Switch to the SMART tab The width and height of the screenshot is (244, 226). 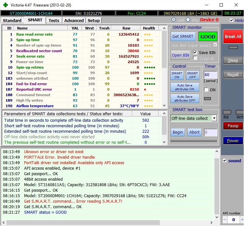(x=35, y=20)
